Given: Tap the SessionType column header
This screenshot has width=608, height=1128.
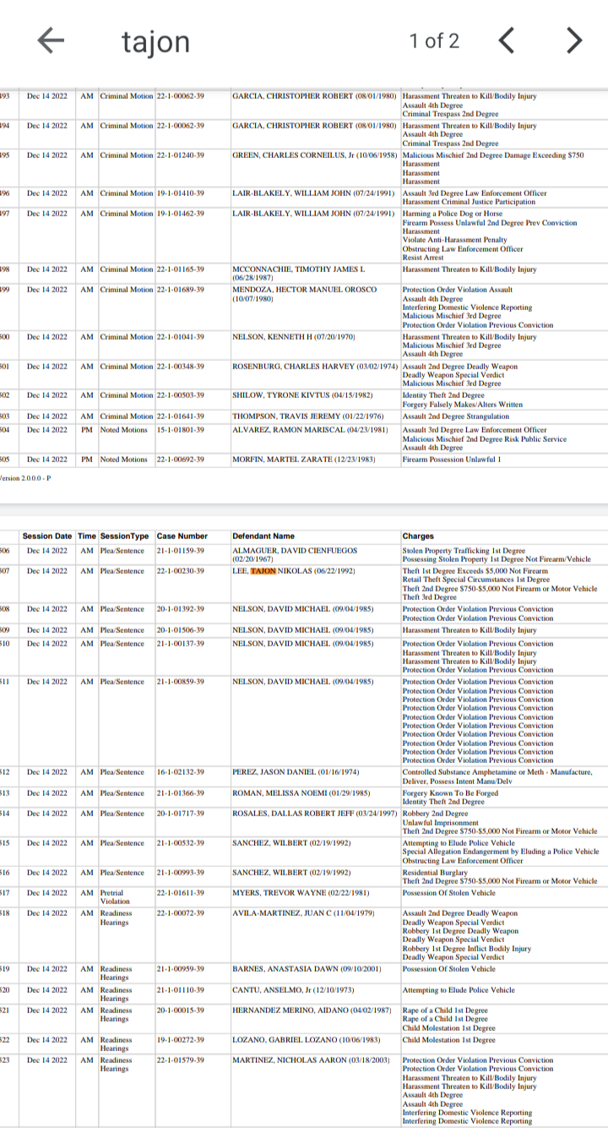Looking at the screenshot, I should [124, 536].
